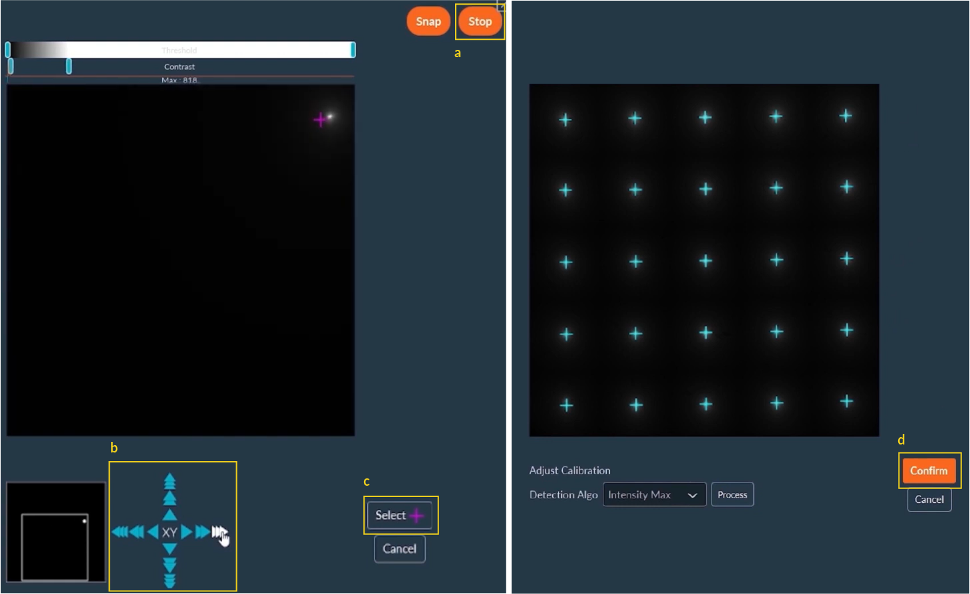Viewport: 970px width, 594px height.
Task: Run detection by clicking Process
Action: coord(732,494)
